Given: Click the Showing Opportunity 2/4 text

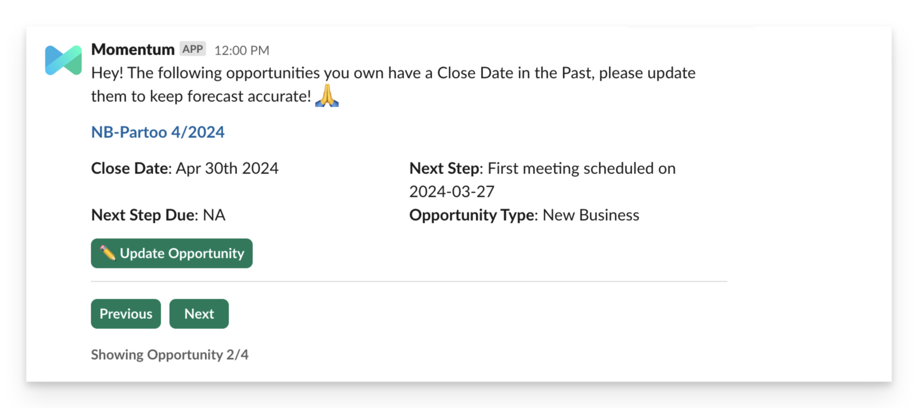Looking at the screenshot, I should coord(169,354).
